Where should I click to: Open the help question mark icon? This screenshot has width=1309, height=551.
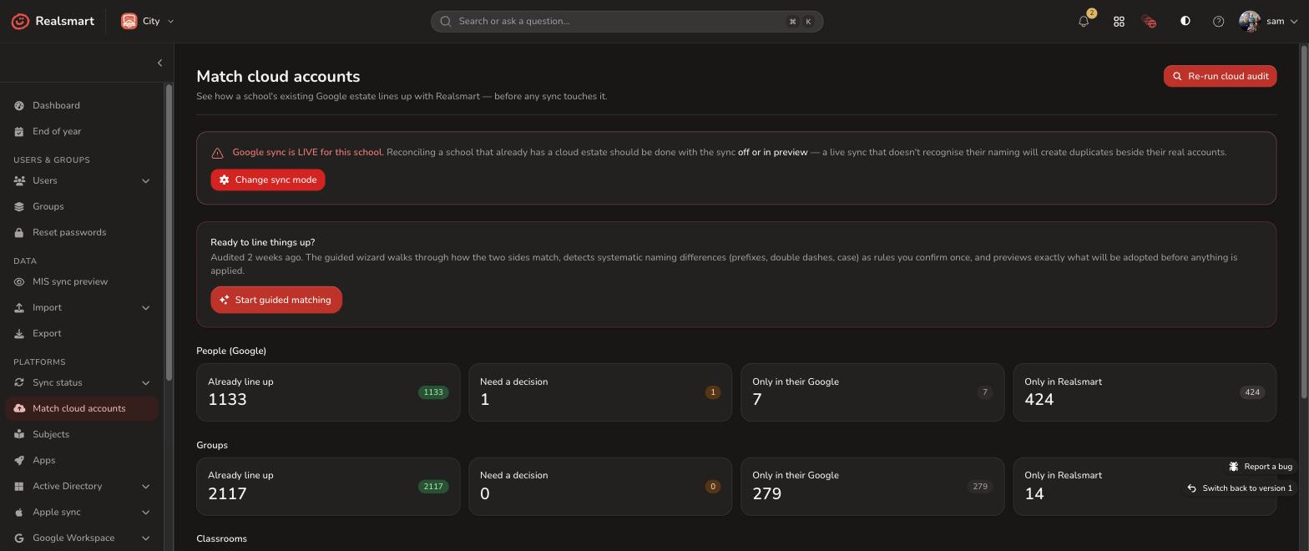[x=1218, y=22]
